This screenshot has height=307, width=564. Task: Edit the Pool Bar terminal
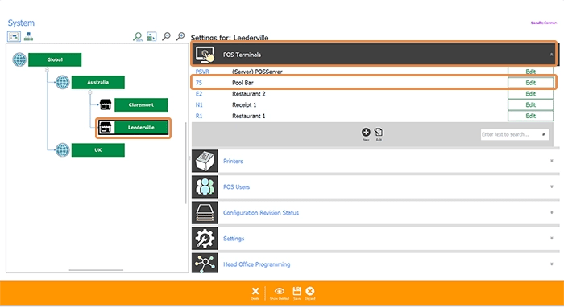[530, 83]
